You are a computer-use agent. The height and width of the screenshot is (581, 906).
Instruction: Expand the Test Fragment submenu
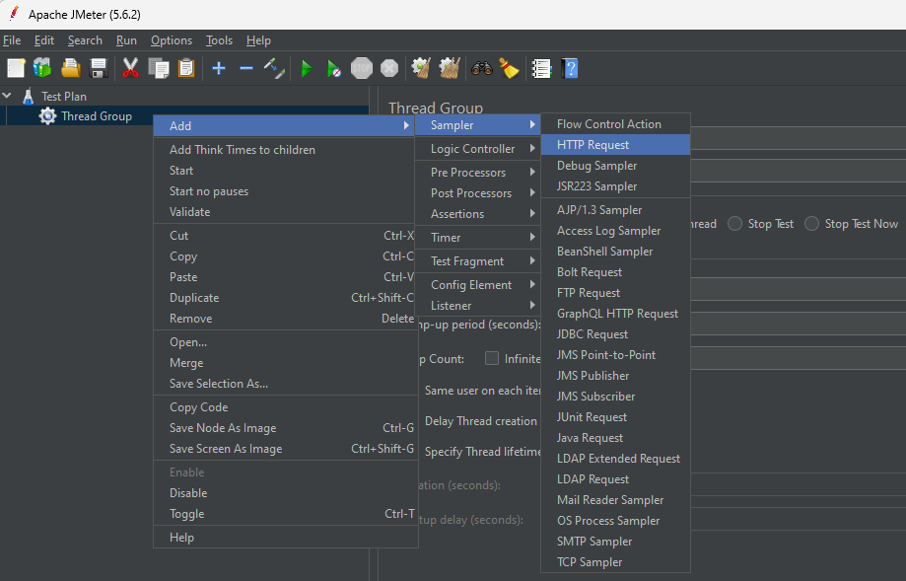478,261
